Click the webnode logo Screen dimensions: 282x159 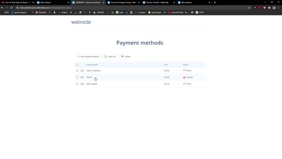click(81, 22)
